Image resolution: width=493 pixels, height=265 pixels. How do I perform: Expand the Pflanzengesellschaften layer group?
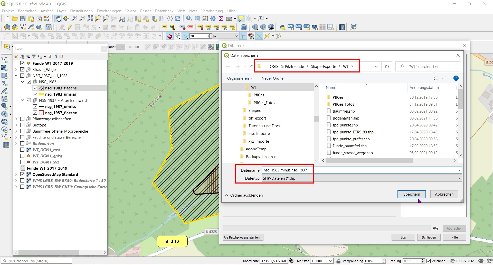[x=16, y=119]
